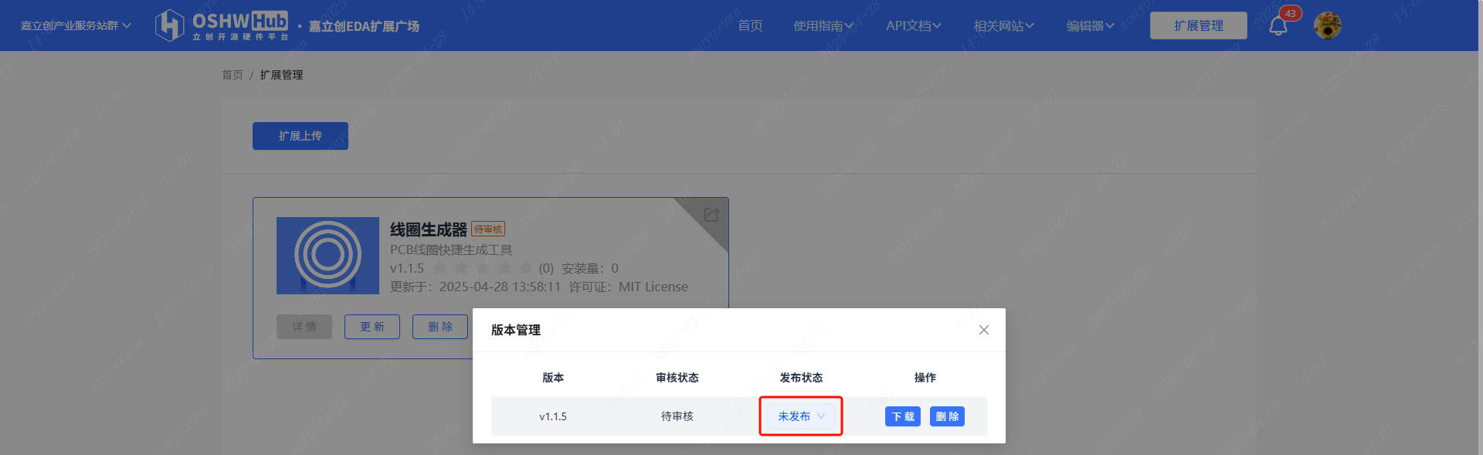This screenshot has width=1483, height=455.
Task: Click the 更新 button on extension card
Action: [372, 327]
